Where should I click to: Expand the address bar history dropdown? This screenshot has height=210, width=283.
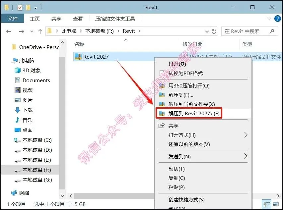207,31
